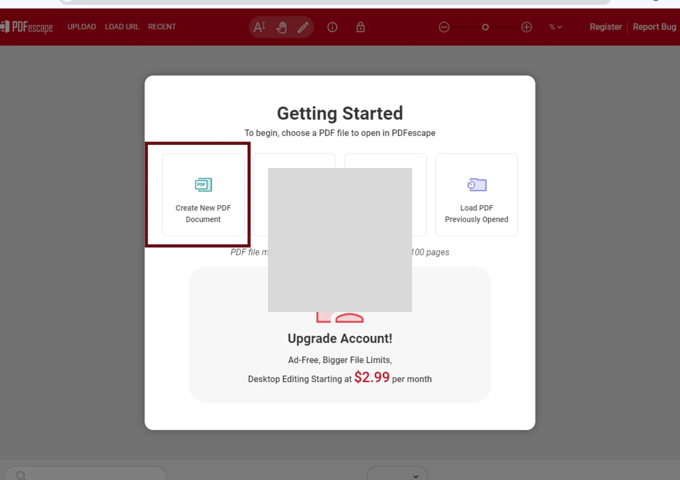Open the Register link
Viewport: 680px width, 480px height.
[x=606, y=27]
